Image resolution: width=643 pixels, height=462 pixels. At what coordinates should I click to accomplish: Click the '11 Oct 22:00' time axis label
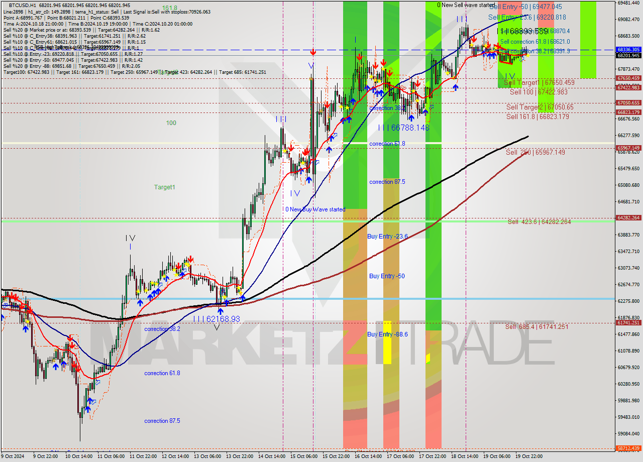pos(143,456)
